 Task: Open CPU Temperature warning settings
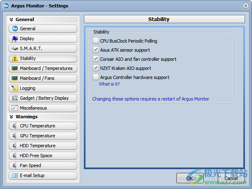(43, 126)
